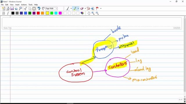
Task: Open the Help menu
Action: 36,5
